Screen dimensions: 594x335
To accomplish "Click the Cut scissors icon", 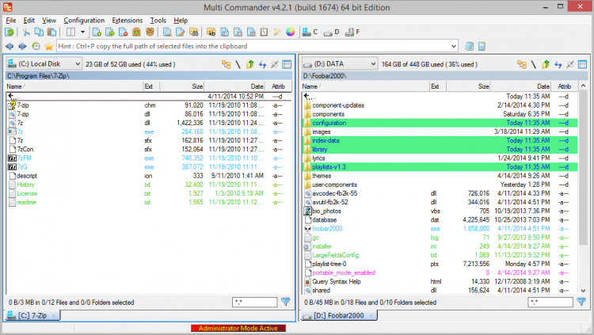I will click(26, 32).
